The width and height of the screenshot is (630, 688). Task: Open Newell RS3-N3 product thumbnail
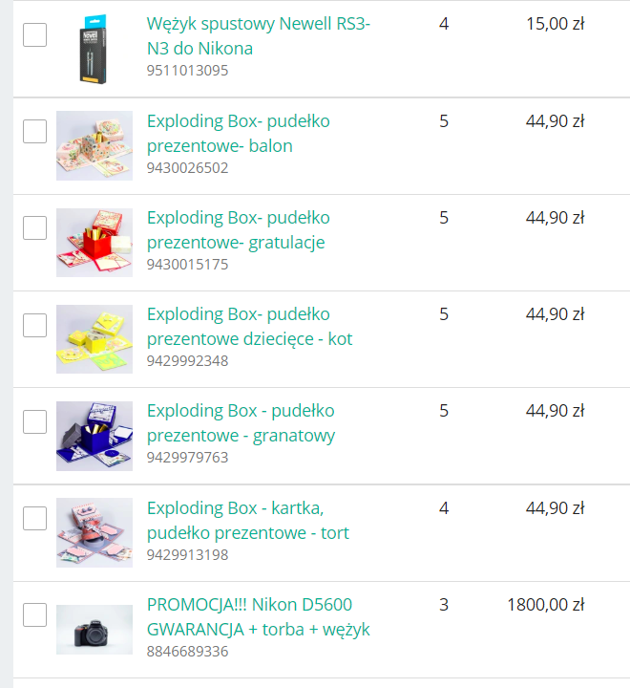[x=94, y=48]
